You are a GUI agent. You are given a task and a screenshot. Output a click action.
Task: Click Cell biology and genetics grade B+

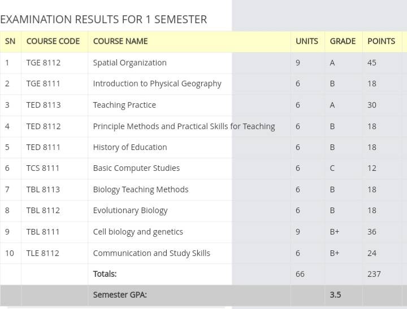pyautogui.click(x=334, y=232)
